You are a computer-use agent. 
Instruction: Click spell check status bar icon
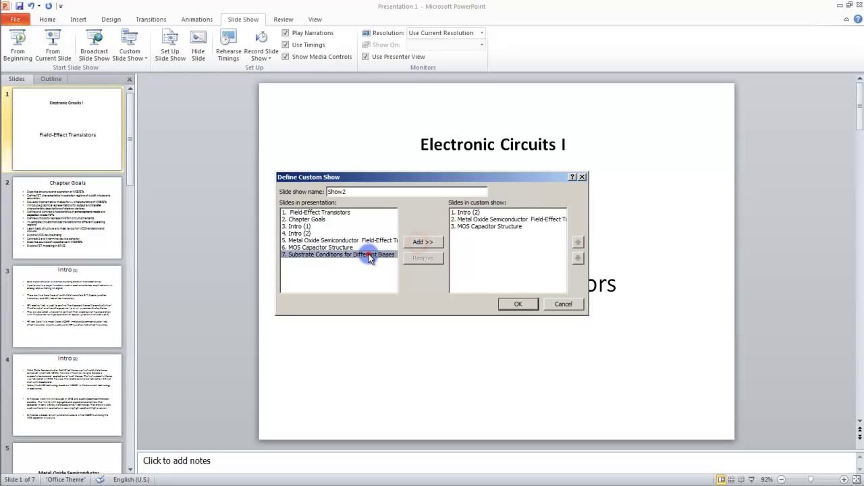100,479
